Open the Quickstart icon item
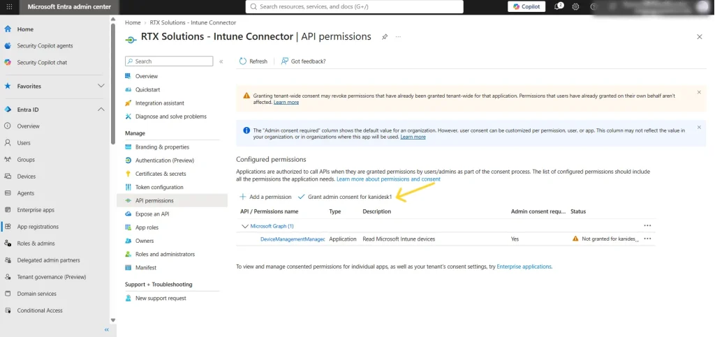The image size is (715, 337). click(128, 90)
